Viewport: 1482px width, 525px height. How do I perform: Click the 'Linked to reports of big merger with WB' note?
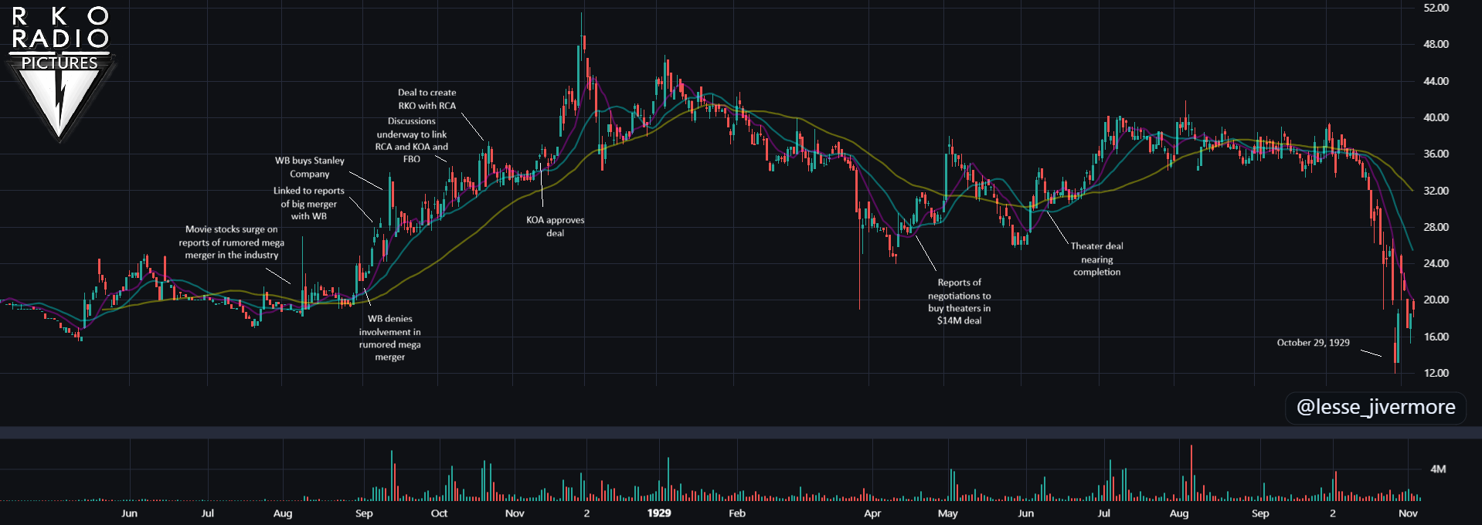point(309,203)
